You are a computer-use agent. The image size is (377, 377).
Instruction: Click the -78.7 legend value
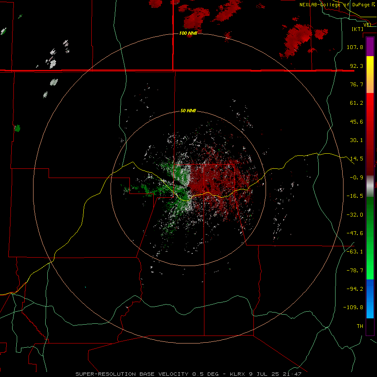pyautogui.click(x=355, y=271)
